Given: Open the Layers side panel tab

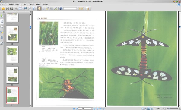Looking at the screenshot, I should click(2, 27).
